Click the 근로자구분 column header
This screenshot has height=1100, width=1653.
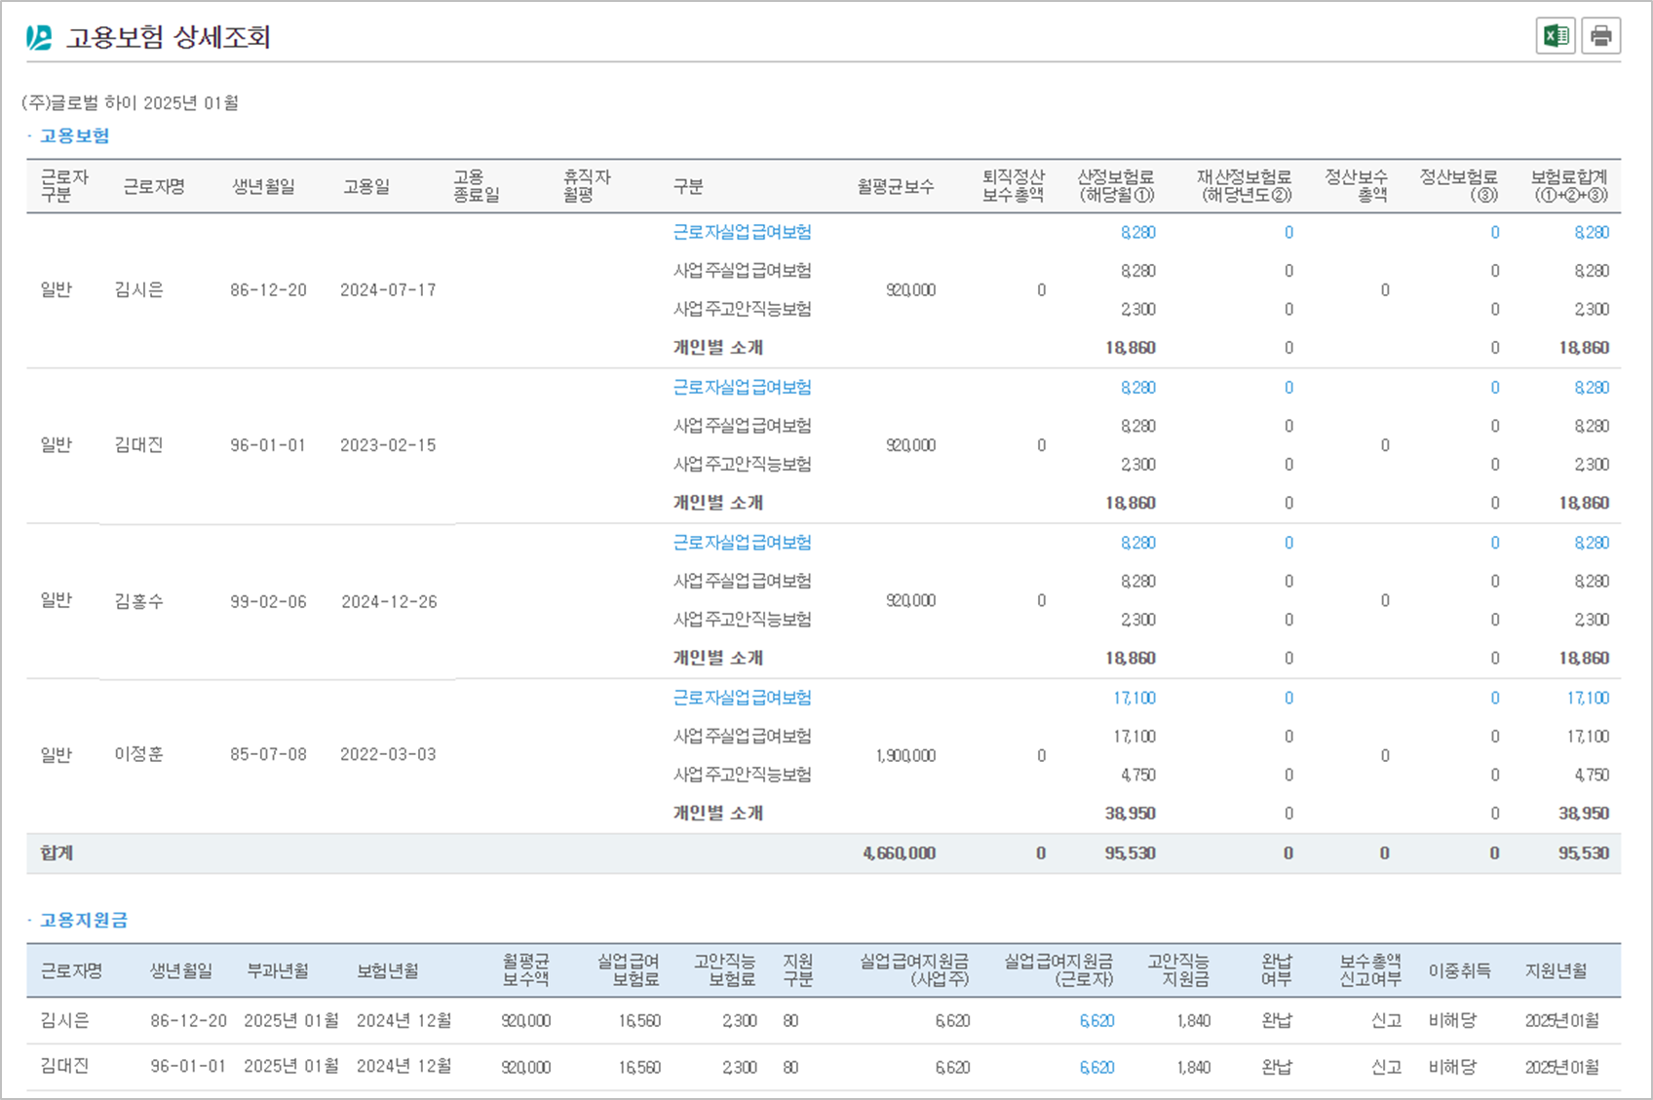[x=64, y=186]
